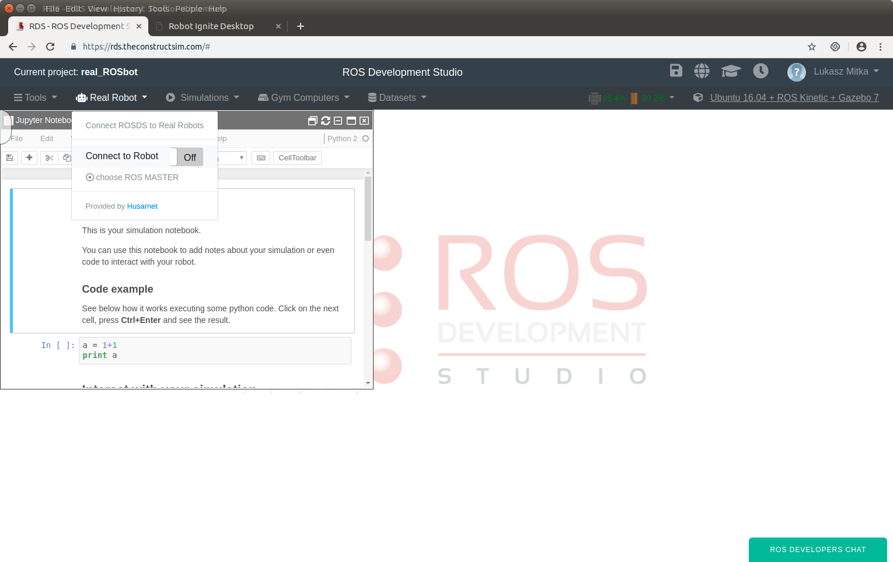Click the CPU usage chip icon
This screenshot has height=562, width=893.
(595, 98)
